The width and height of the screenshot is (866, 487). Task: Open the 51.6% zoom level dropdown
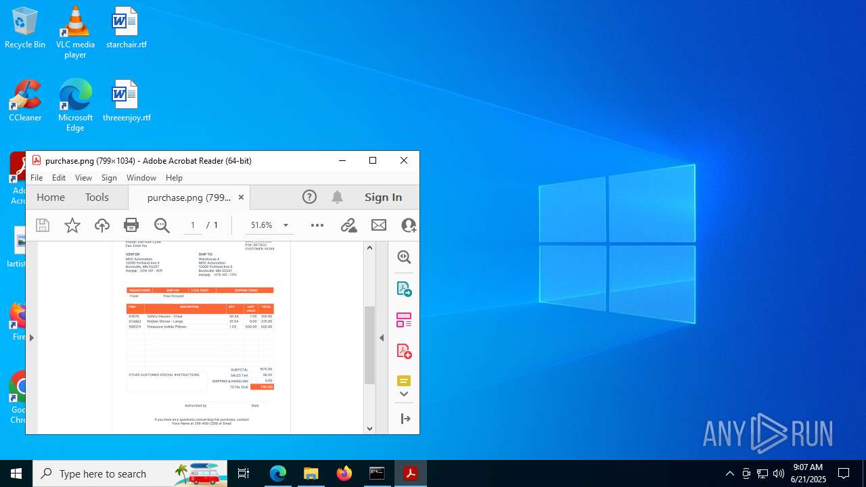tap(286, 225)
